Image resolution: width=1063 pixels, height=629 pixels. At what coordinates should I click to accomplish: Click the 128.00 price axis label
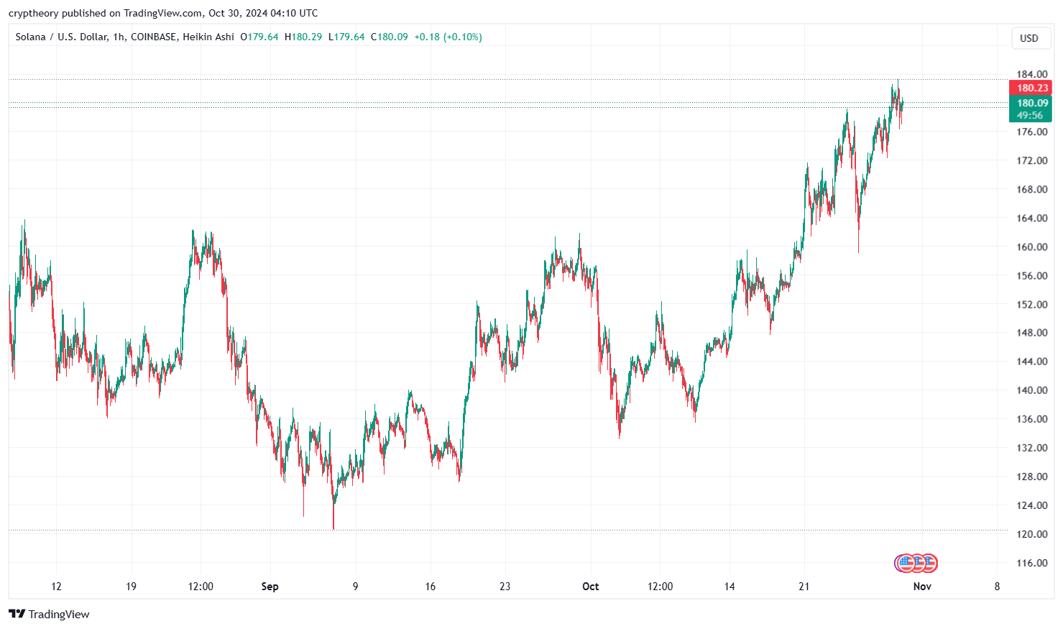(x=1031, y=476)
